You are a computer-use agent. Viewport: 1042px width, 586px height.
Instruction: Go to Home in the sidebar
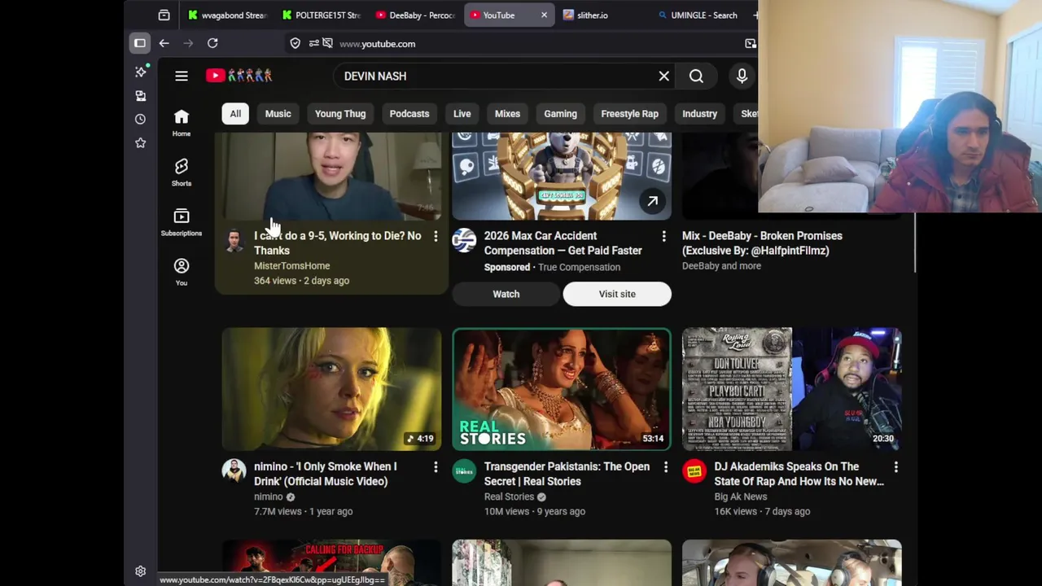182,123
